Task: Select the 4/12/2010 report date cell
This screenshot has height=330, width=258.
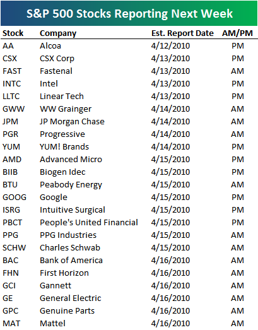Action: click(x=171, y=46)
